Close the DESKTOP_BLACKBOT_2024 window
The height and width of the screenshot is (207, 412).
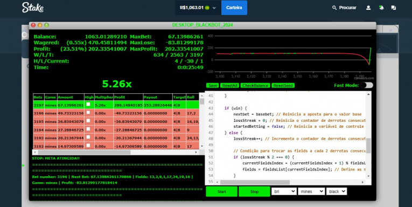pyautogui.click(x=33, y=25)
